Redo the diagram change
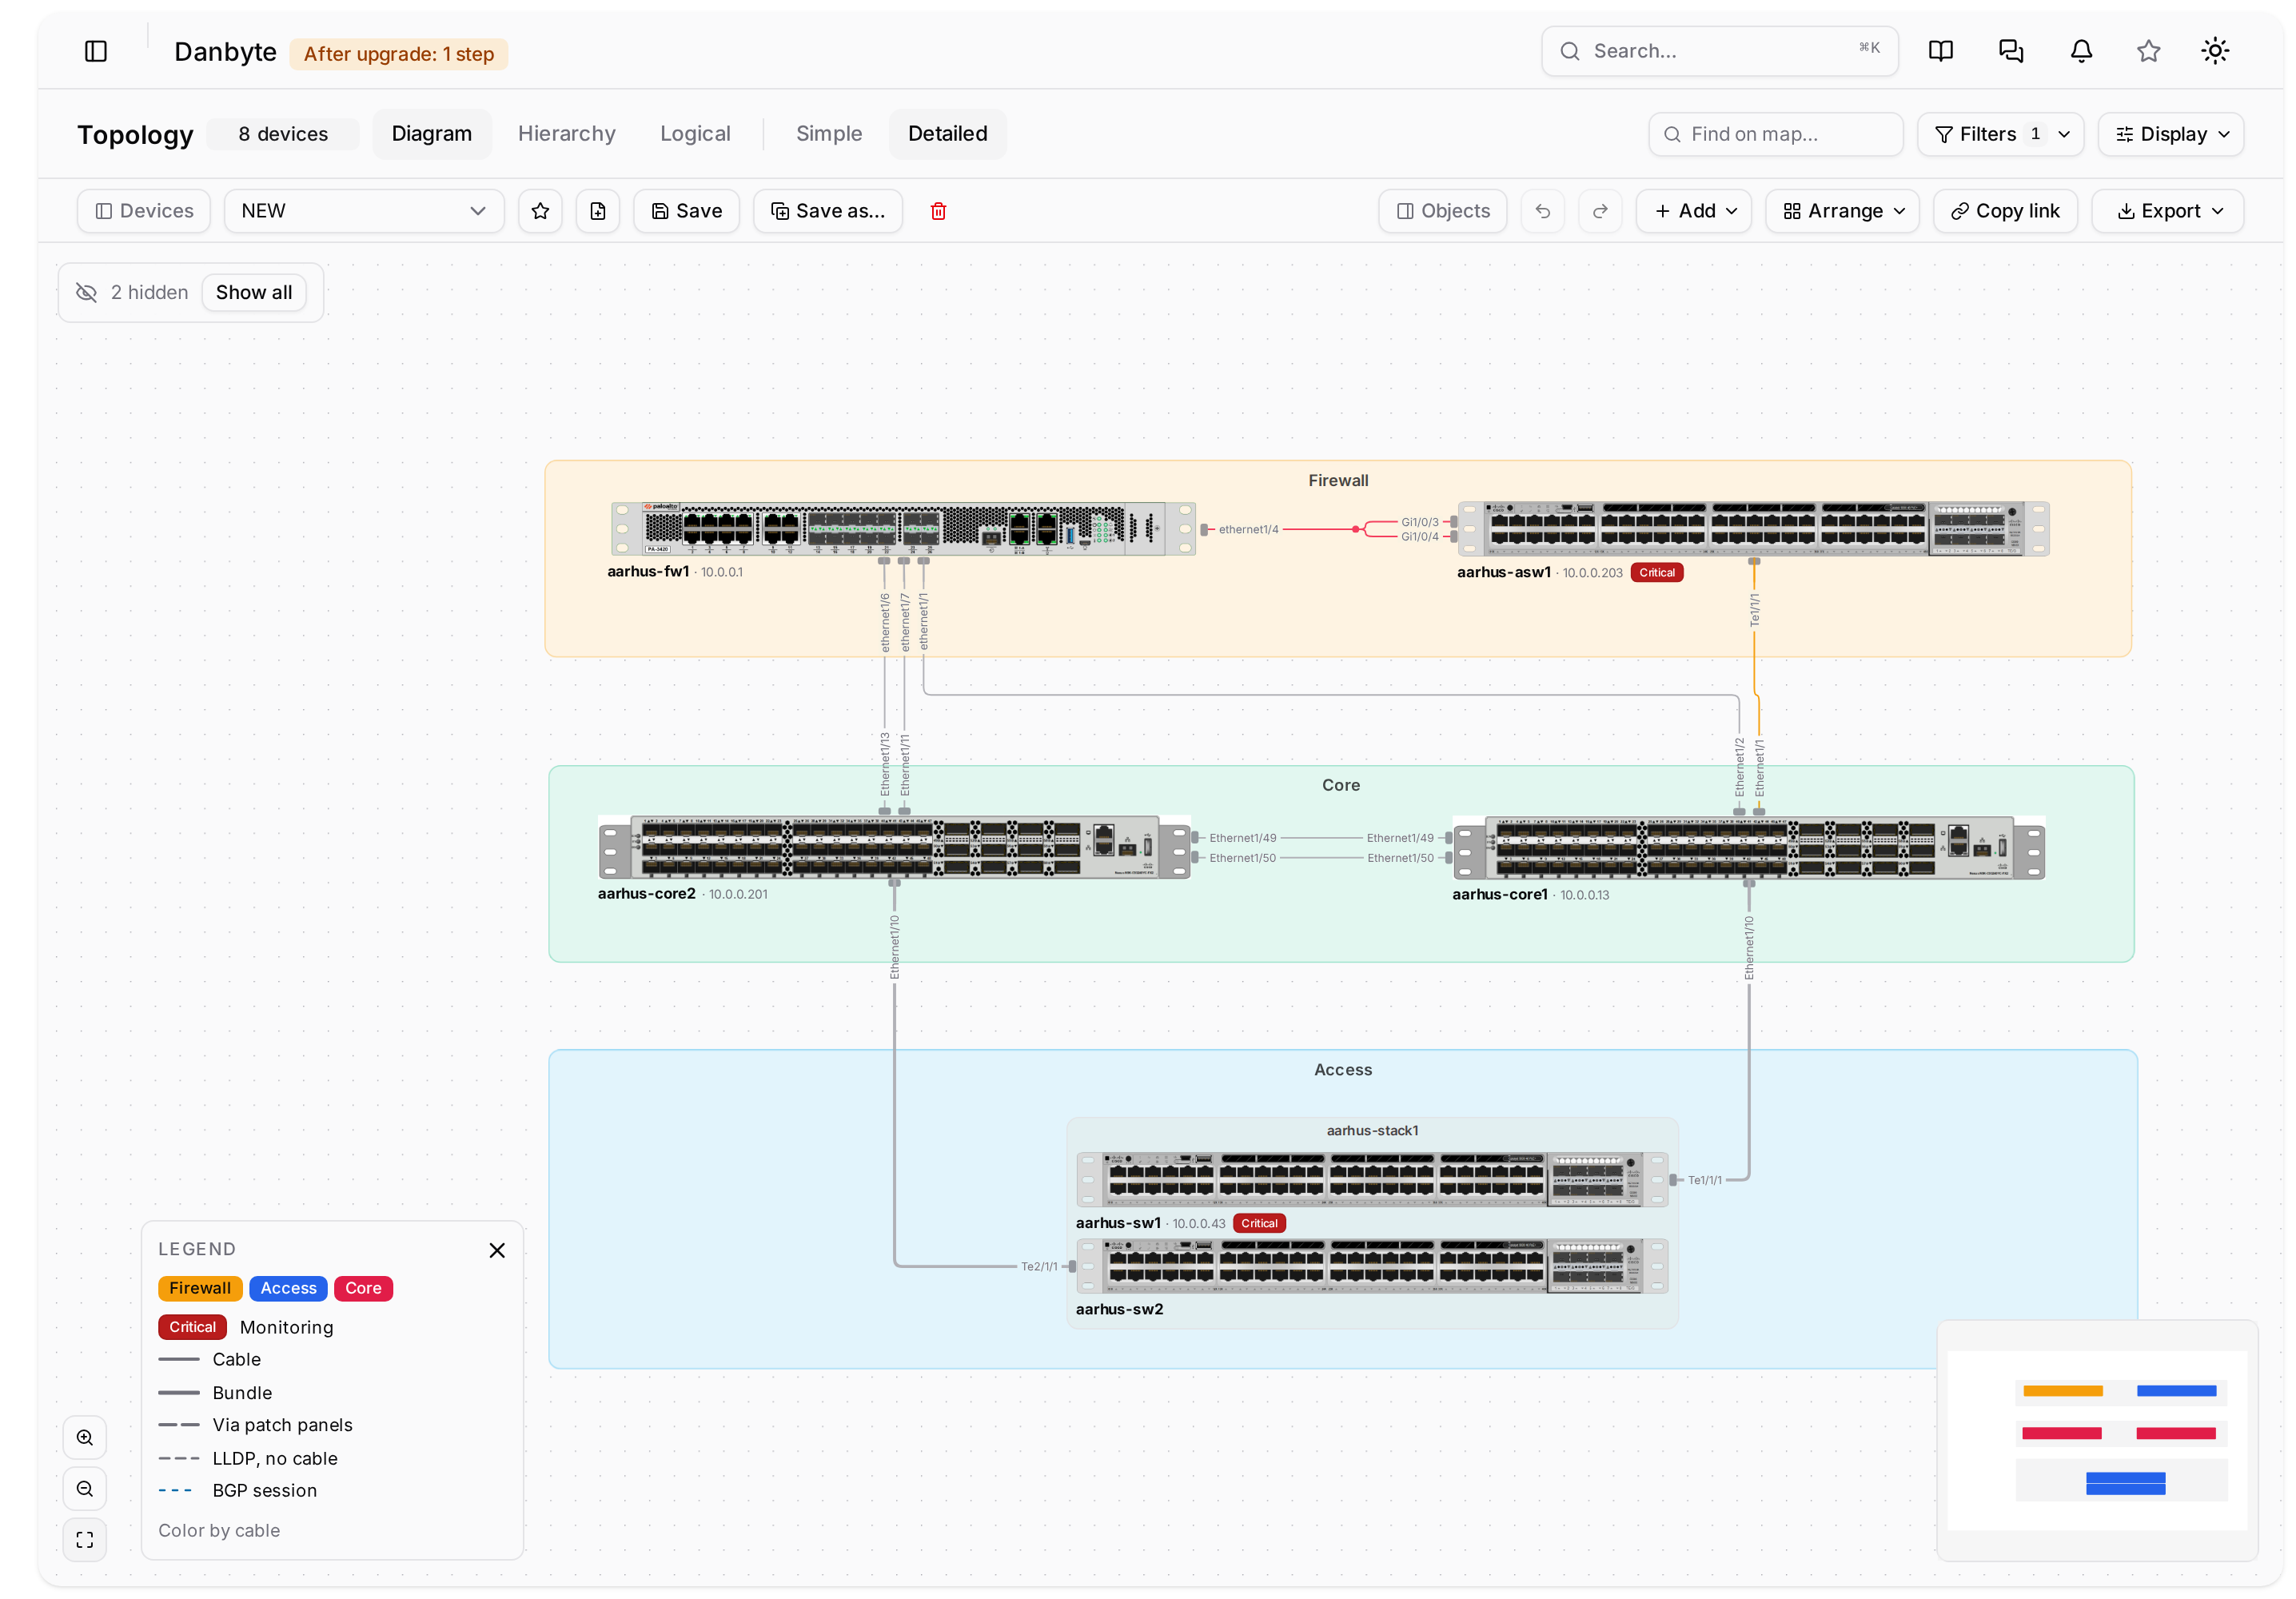 pos(1600,211)
